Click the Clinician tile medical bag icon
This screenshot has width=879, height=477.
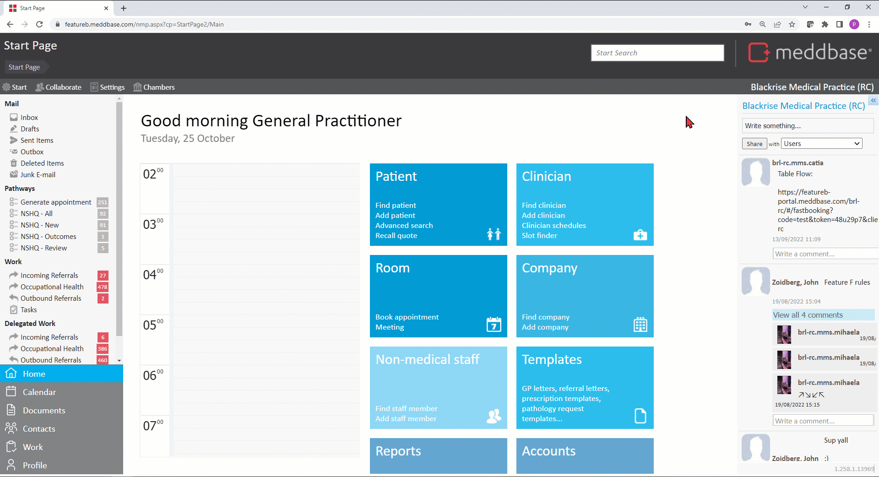640,235
